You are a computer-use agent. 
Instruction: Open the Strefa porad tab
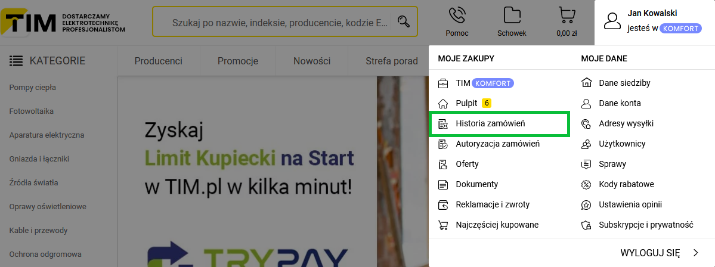coord(392,61)
